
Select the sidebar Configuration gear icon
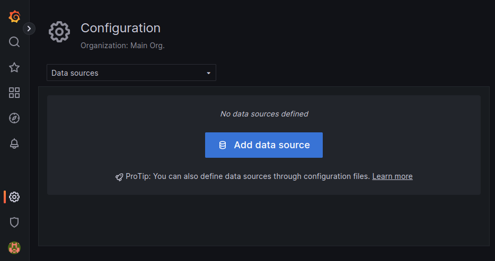click(14, 197)
